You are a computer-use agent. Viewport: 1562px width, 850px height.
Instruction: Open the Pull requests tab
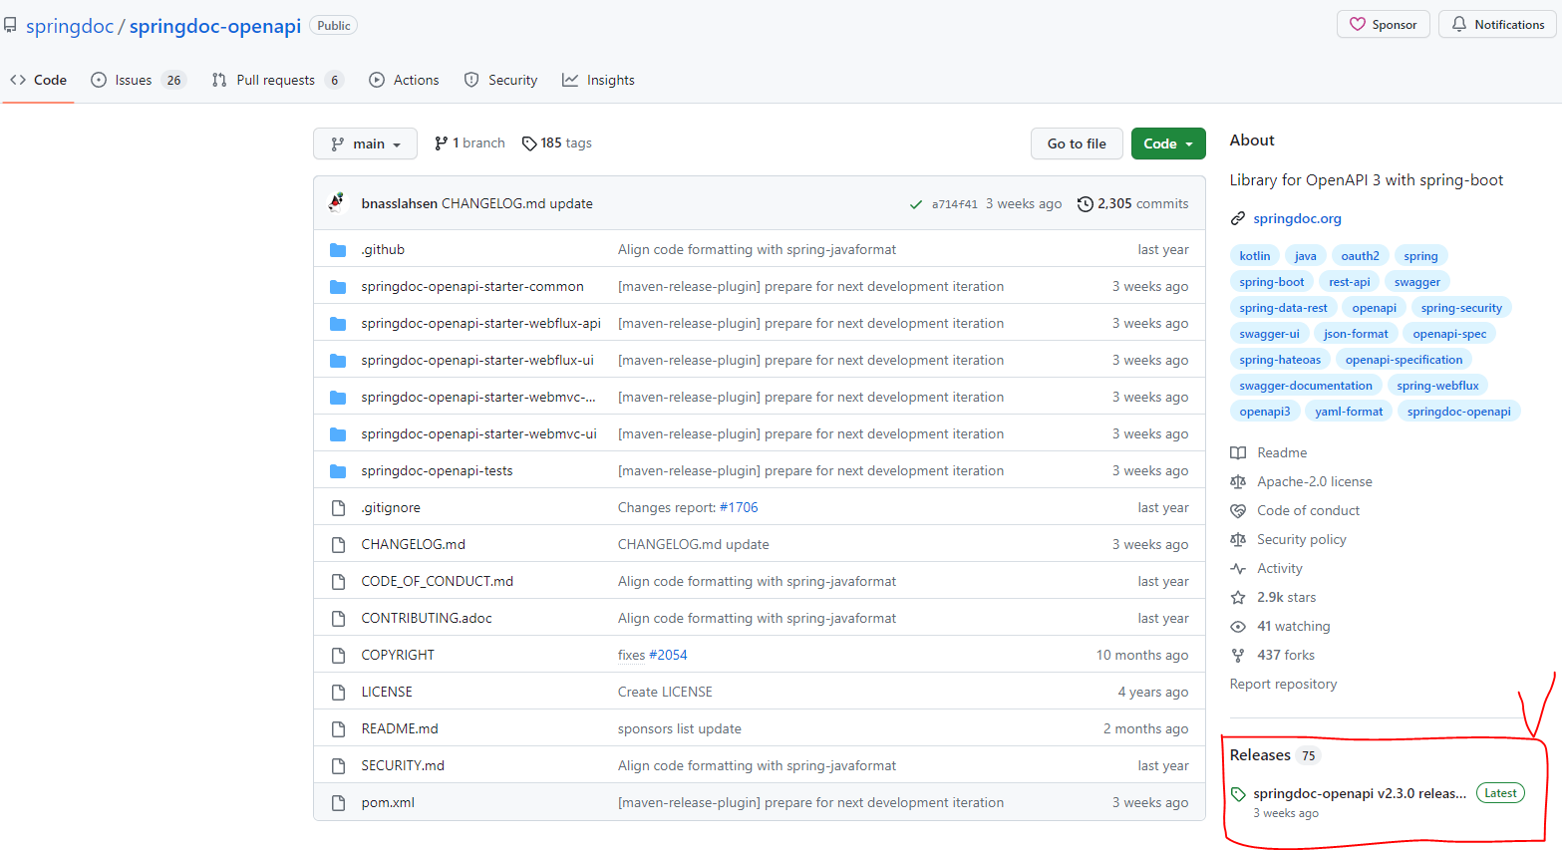[278, 80]
